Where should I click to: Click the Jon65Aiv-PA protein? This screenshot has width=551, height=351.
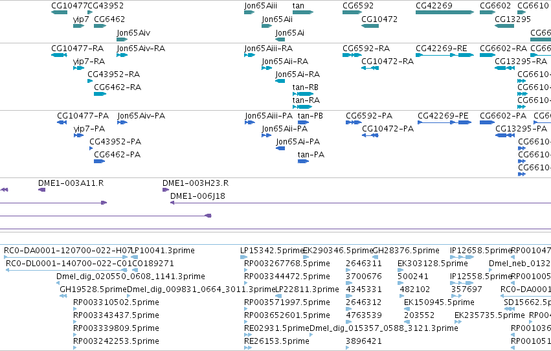[122, 122]
